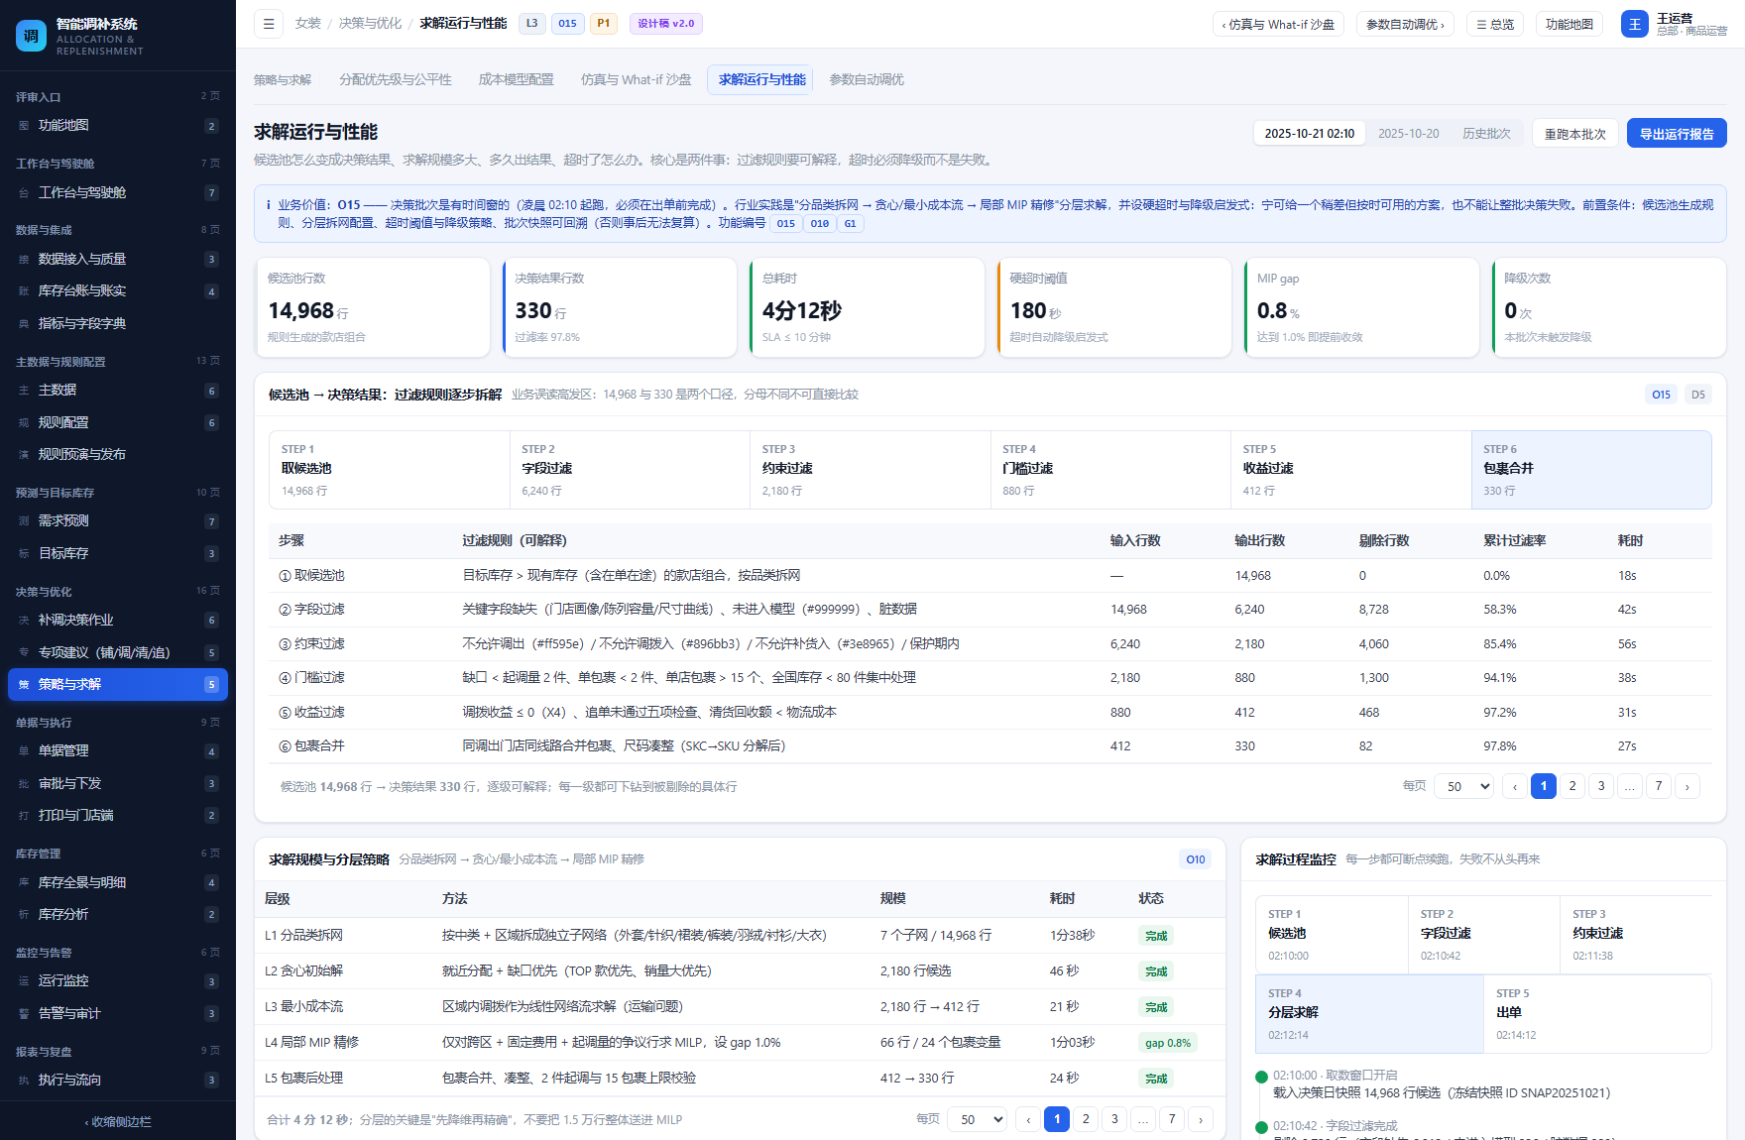Open 数据接入与质量 sidebar item
The image size is (1745, 1140).
click(118, 260)
